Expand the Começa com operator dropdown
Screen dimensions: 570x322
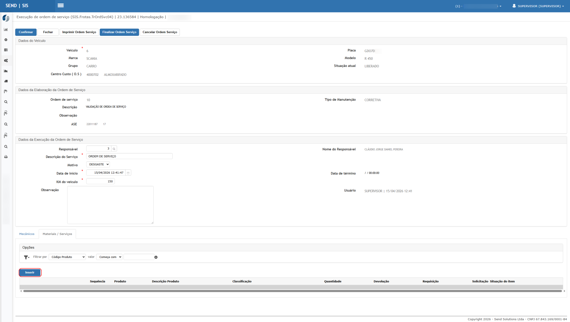coord(110,257)
